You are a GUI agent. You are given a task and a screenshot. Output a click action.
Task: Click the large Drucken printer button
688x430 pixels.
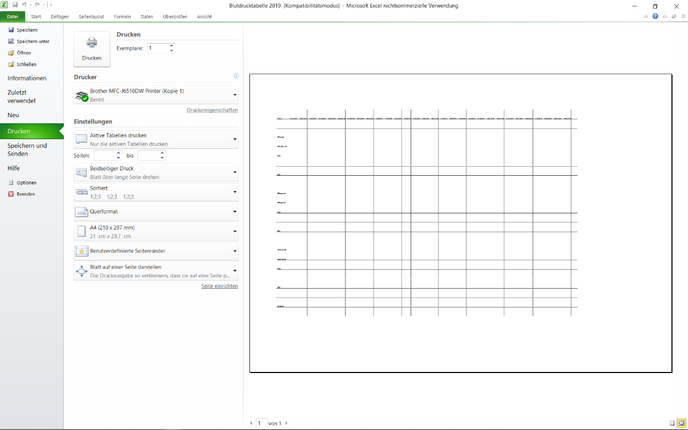click(x=92, y=49)
